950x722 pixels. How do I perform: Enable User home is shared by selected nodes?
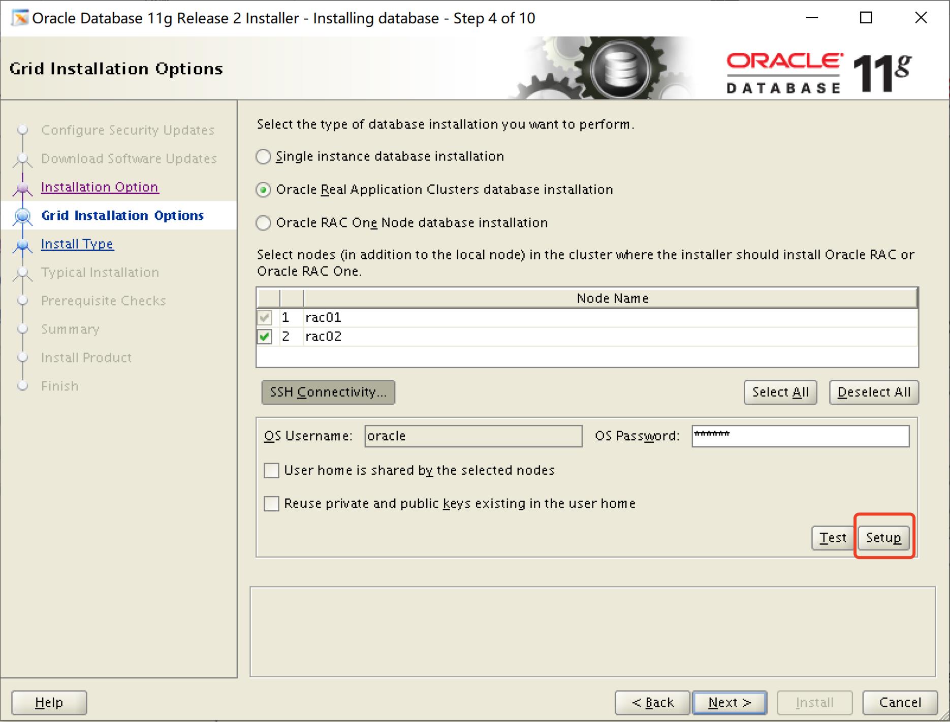pyautogui.click(x=271, y=470)
